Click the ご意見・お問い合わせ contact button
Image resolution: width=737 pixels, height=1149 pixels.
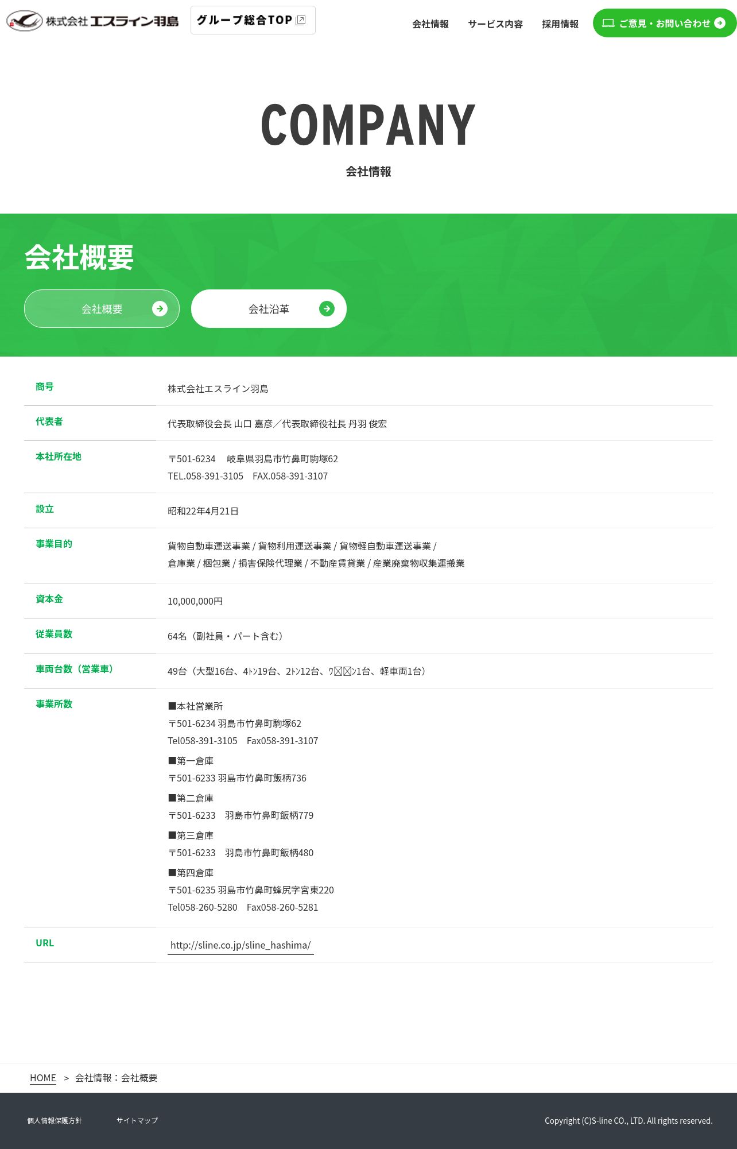point(665,23)
